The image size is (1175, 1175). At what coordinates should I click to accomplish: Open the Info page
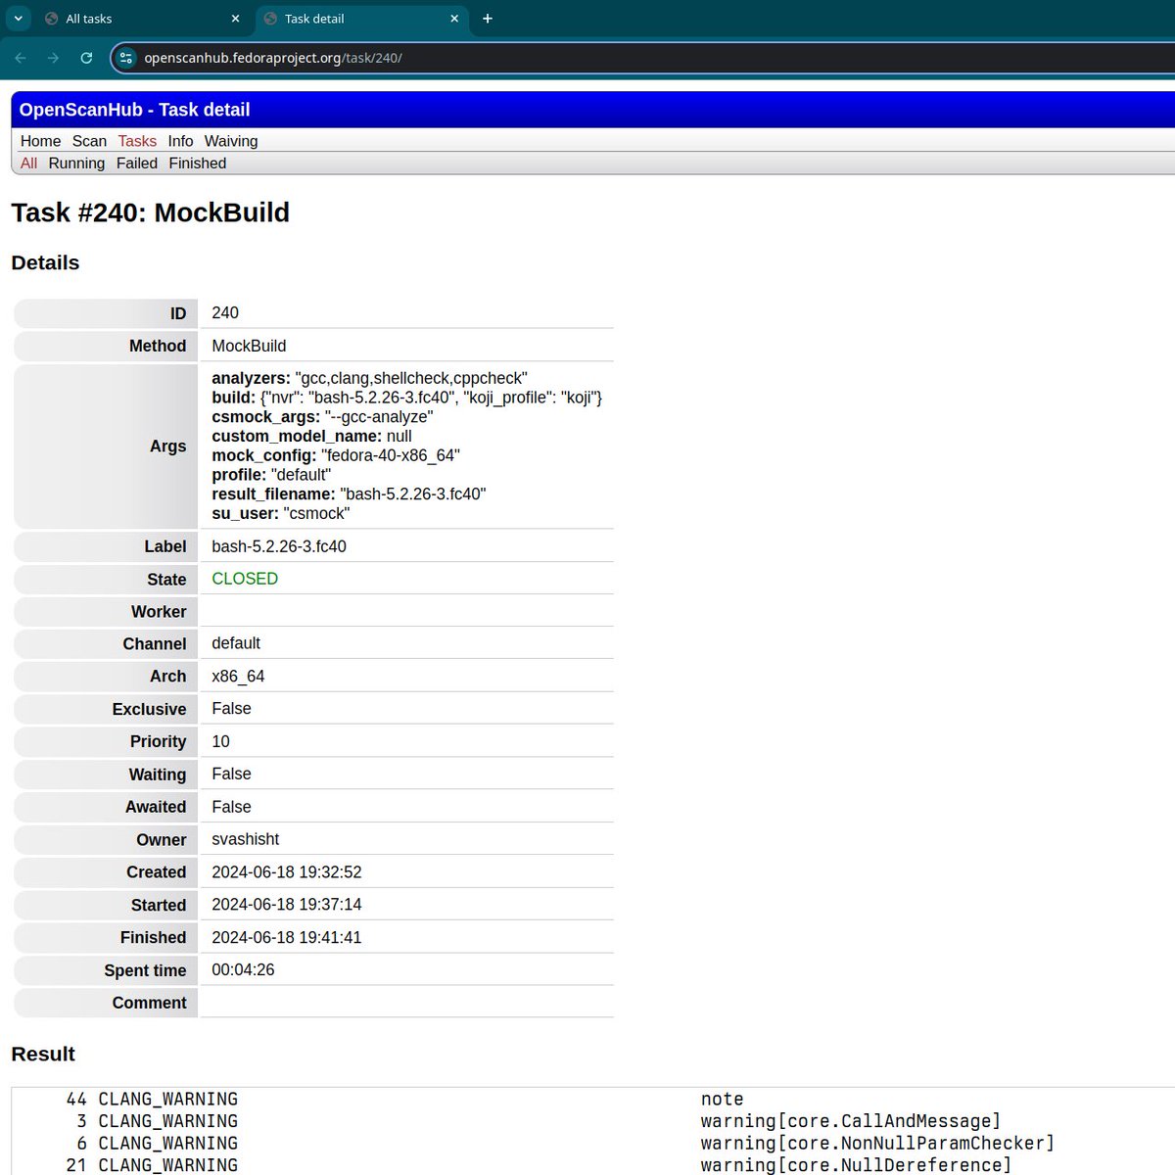pyautogui.click(x=180, y=141)
